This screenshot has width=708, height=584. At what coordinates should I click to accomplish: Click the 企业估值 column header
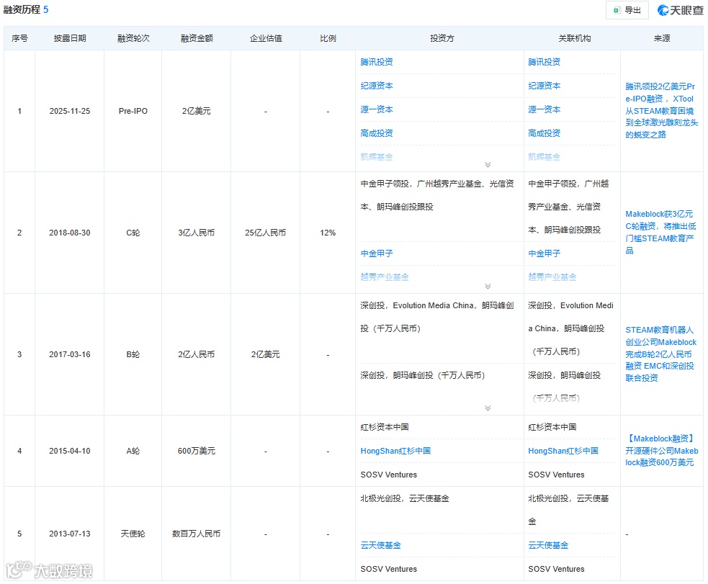pyautogui.click(x=266, y=38)
